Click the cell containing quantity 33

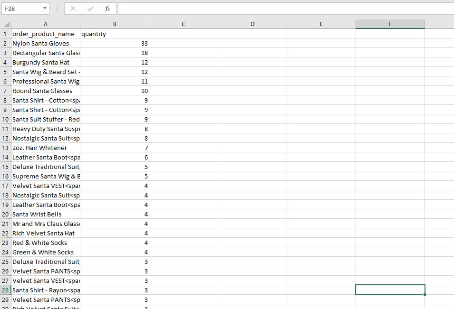[x=115, y=43]
